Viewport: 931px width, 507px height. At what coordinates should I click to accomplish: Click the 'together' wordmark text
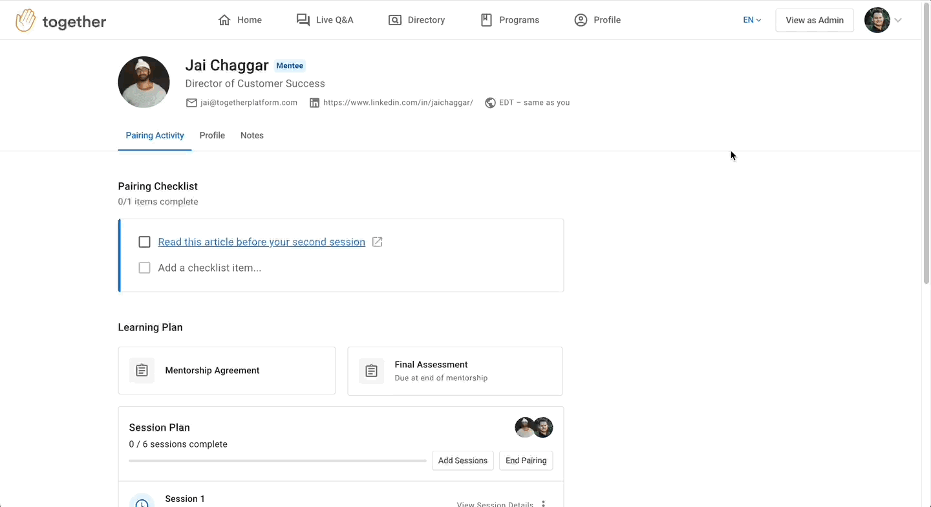(x=74, y=21)
